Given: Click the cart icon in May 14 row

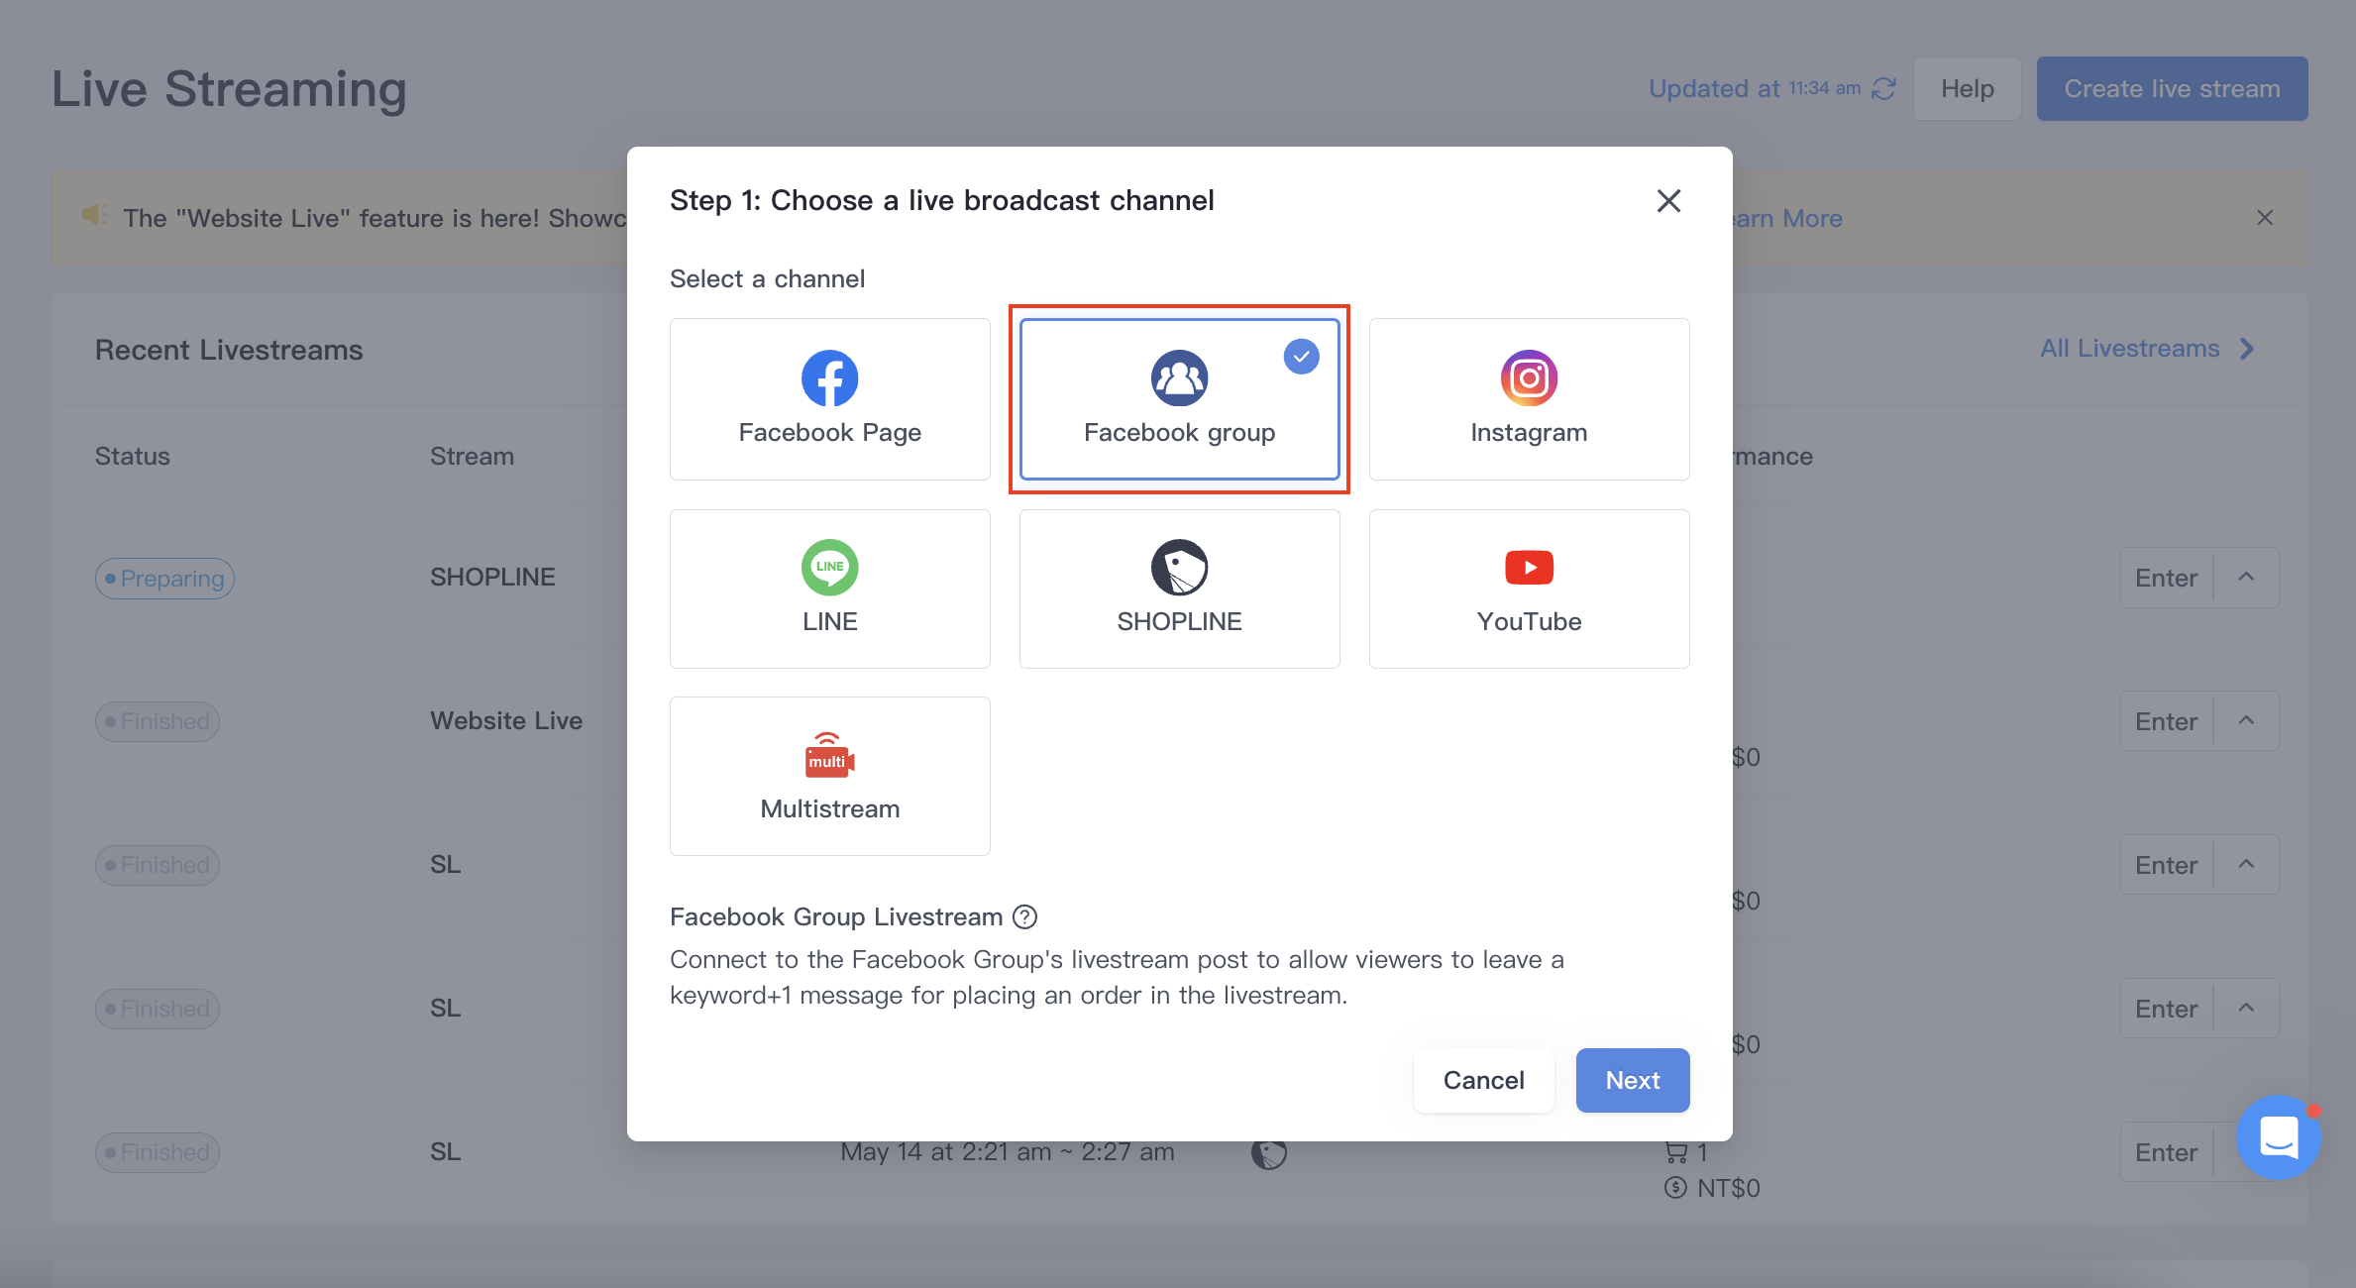Looking at the screenshot, I should click(1676, 1152).
